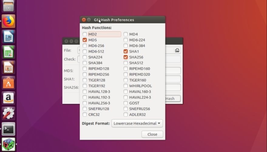Open LibreOffice Calc from the dock
The width and height of the screenshot is (267, 152).
coord(8,52)
